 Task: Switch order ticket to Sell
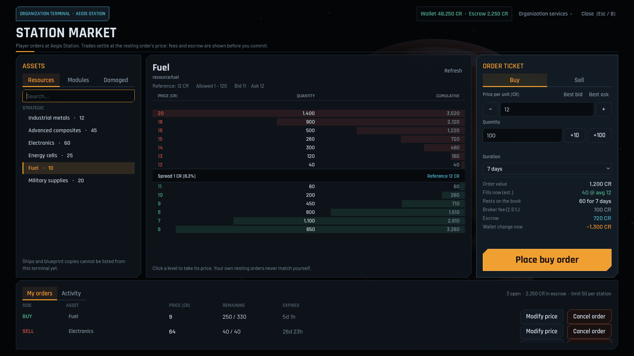point(579,80)
